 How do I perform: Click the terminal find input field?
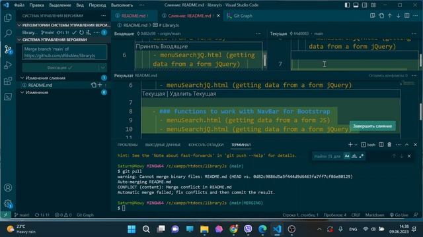(328, 156)
